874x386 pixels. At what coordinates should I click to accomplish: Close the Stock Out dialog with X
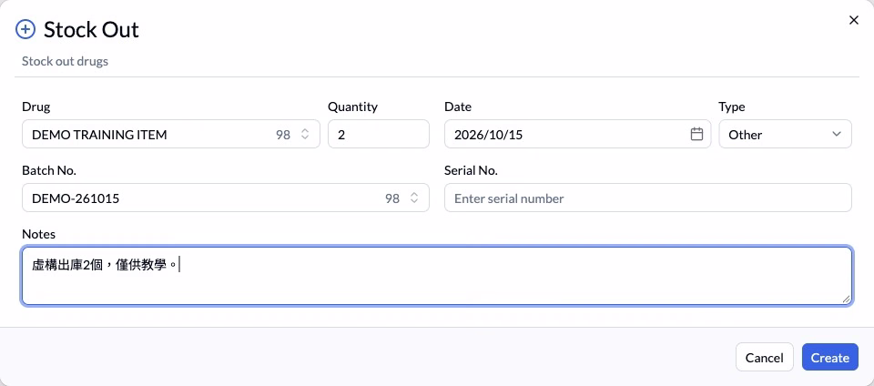[853, 20]
